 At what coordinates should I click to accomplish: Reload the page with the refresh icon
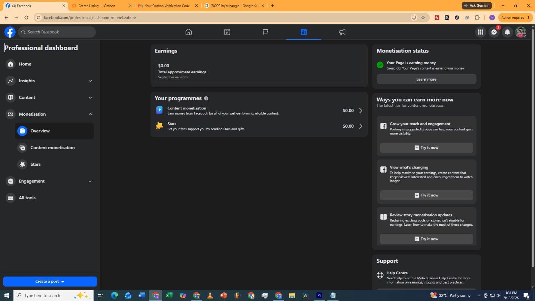click(26, 17)
